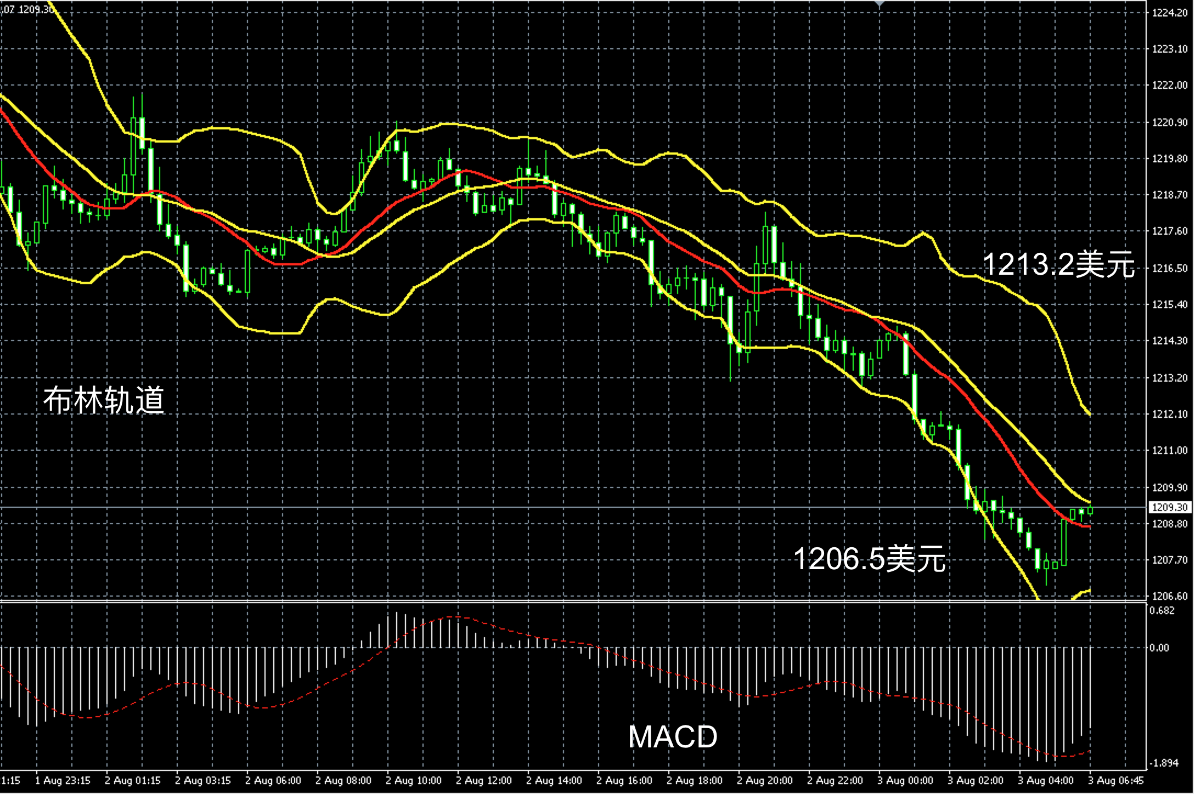
Task: Click the chart shift triangle marker at top
Action: tap(880, 3)
